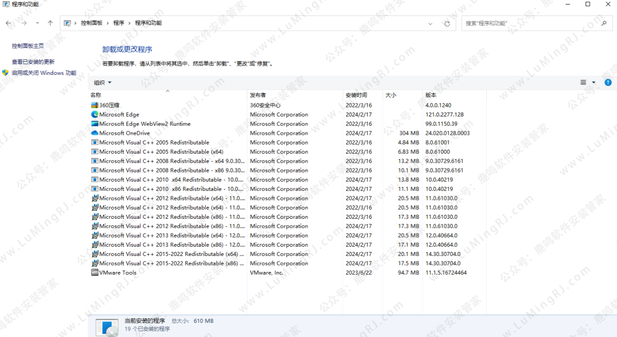Screen dimensions: 617x337
Task: Open recent locations dropdown chevron
Action: (37, 23)
